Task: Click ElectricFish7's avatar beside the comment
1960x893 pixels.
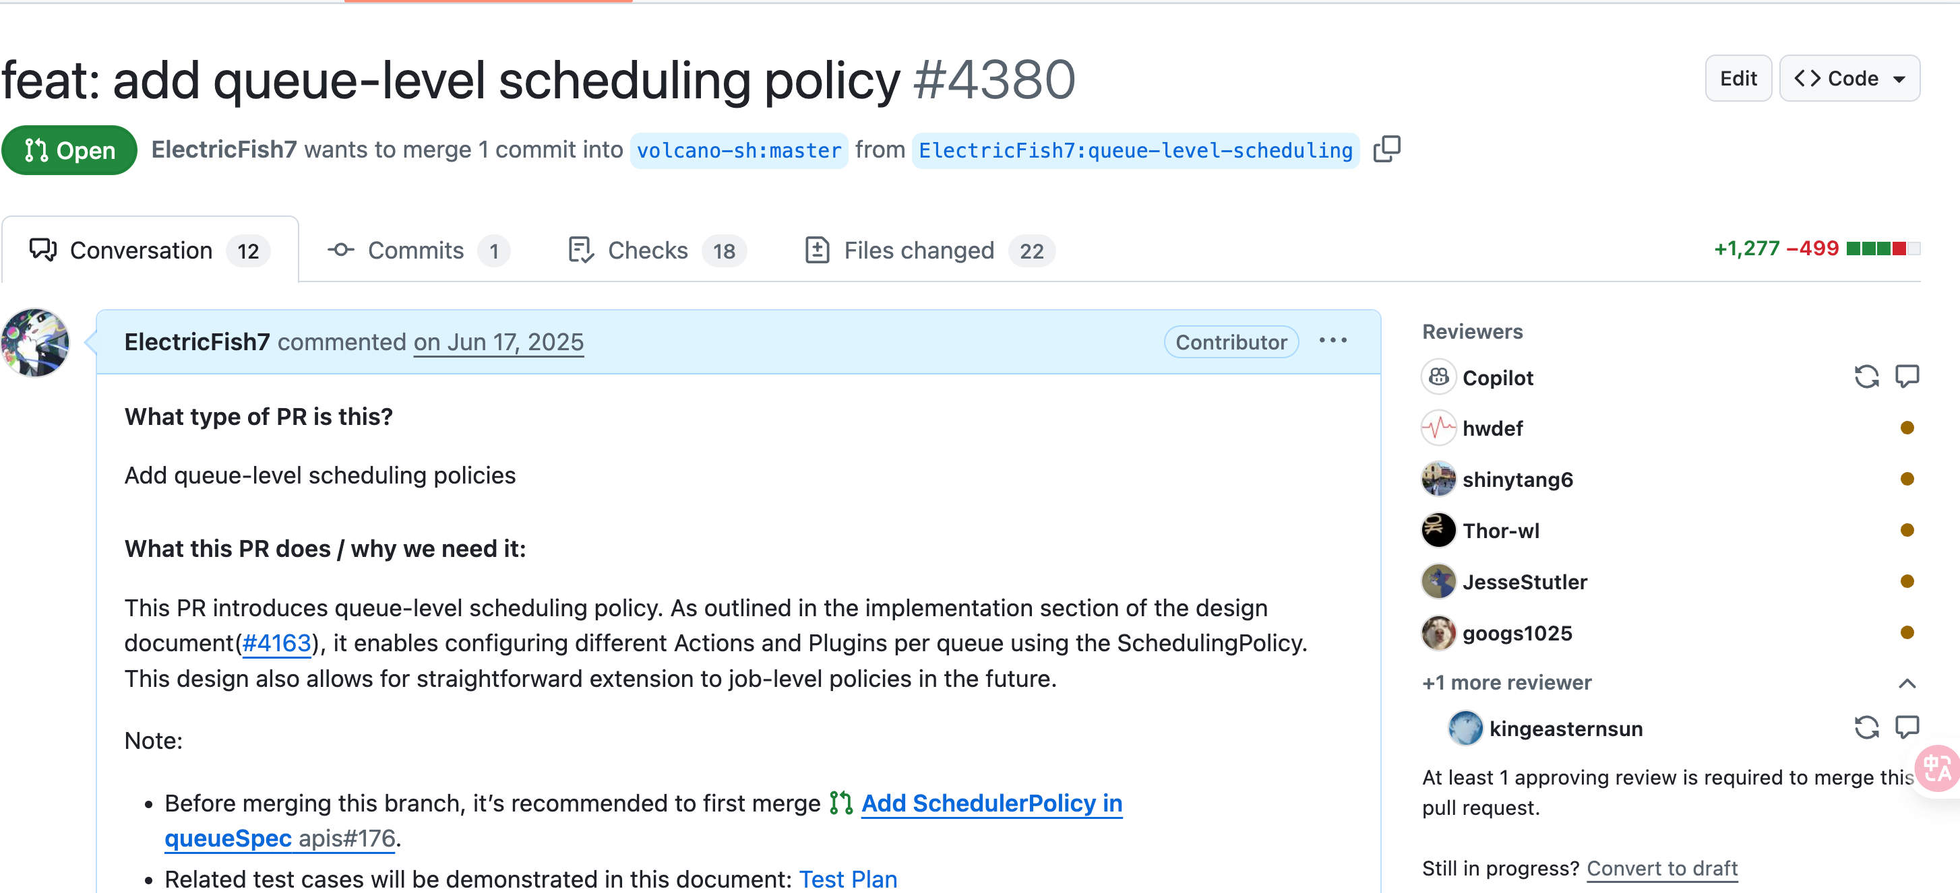Action: click(x=35, y=343)
